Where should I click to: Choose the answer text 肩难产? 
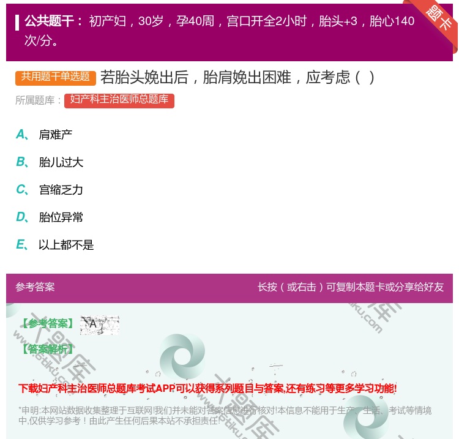click(56, 135)
